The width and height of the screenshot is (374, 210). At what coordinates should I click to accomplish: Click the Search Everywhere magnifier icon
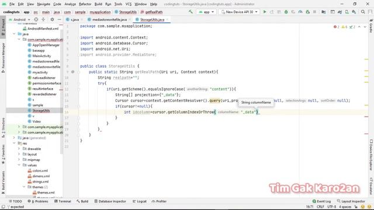[x=363, y=12]
